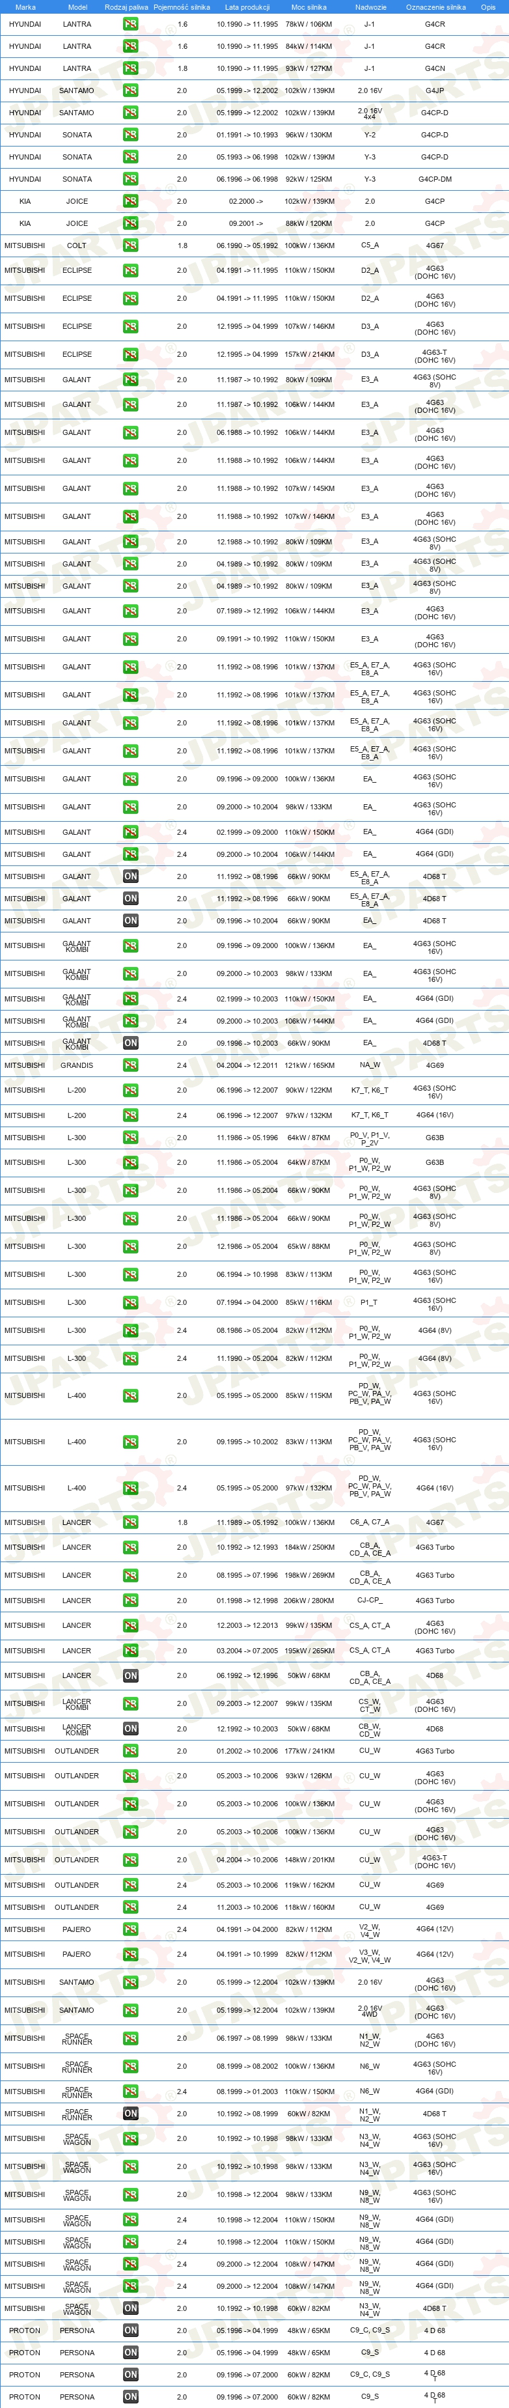Click PB fuel icon in Hyundai Lantra 1.8 row
This screenshot has width=509, height=2408.
pyautogui.click(x=131, y=68)
